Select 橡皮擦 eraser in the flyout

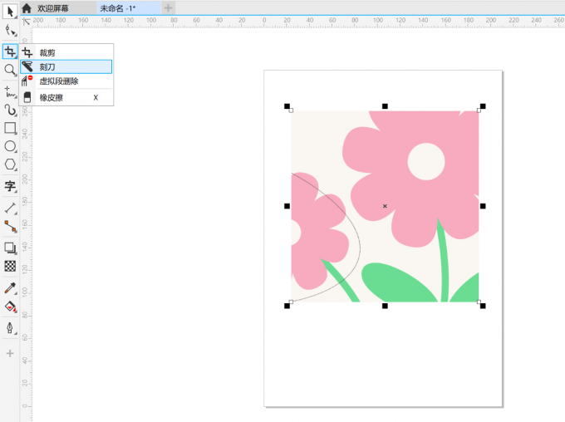click(51, 97)
